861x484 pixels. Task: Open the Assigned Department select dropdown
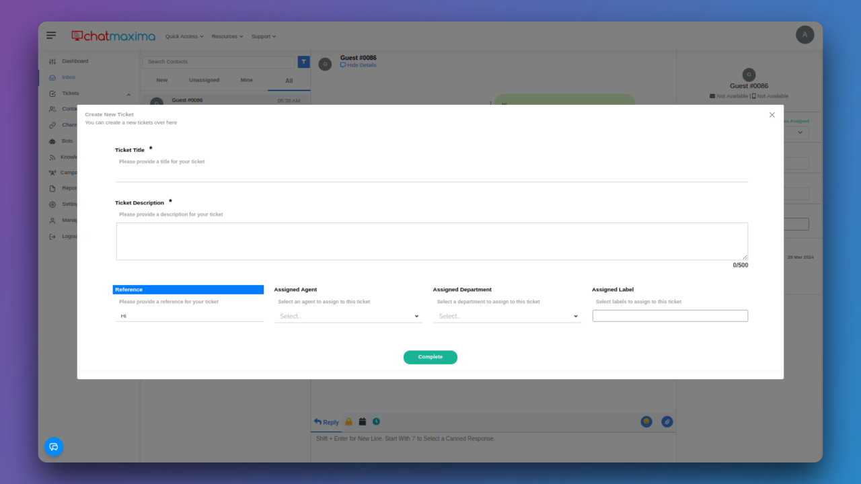click(x=507, y=316)
